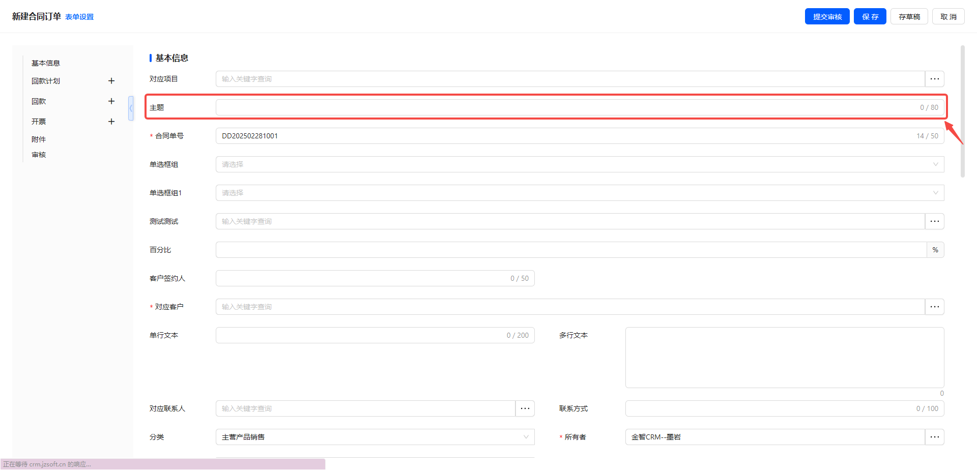
Task: Click into the 单行文本 input field
Action: 375,335
